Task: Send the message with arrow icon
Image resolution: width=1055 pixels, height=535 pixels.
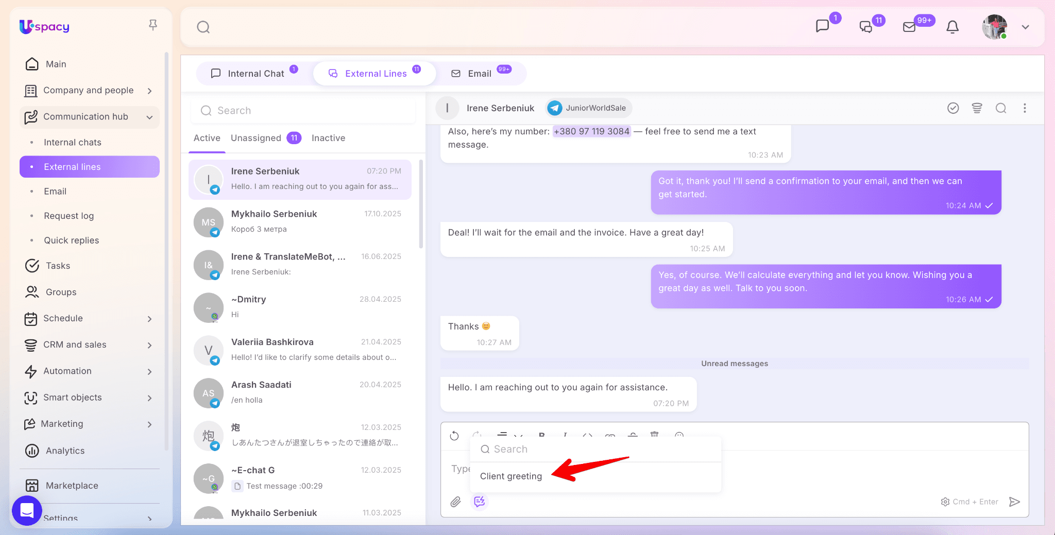Action: (1014, 502)
